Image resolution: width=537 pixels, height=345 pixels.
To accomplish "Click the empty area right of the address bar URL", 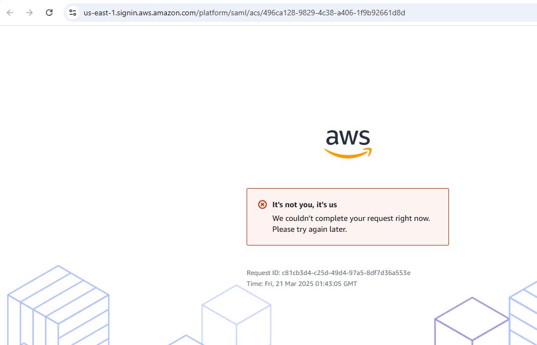I will click(x=470, y=13).
